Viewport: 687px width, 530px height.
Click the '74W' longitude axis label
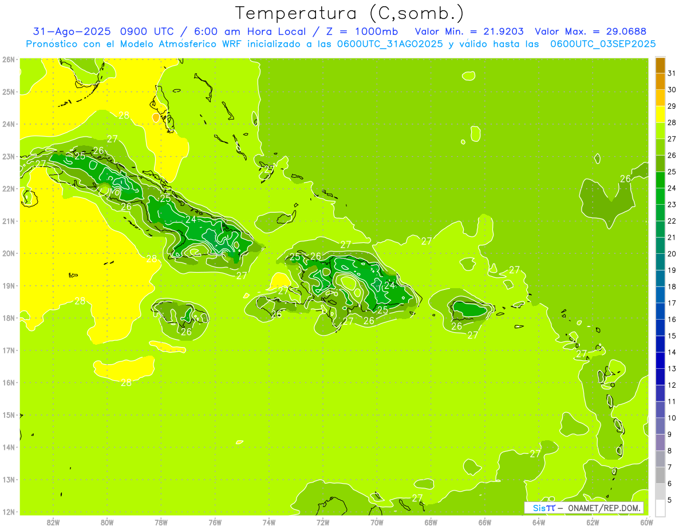(x=269, y=522)
